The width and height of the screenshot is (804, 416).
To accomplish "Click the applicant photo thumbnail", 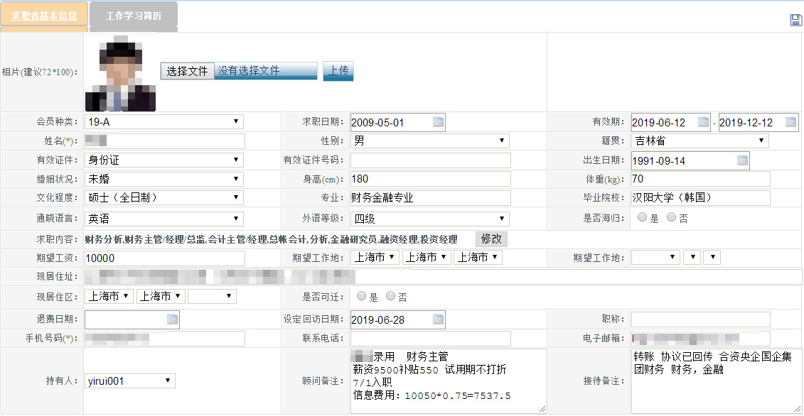I will pos(121,74).
